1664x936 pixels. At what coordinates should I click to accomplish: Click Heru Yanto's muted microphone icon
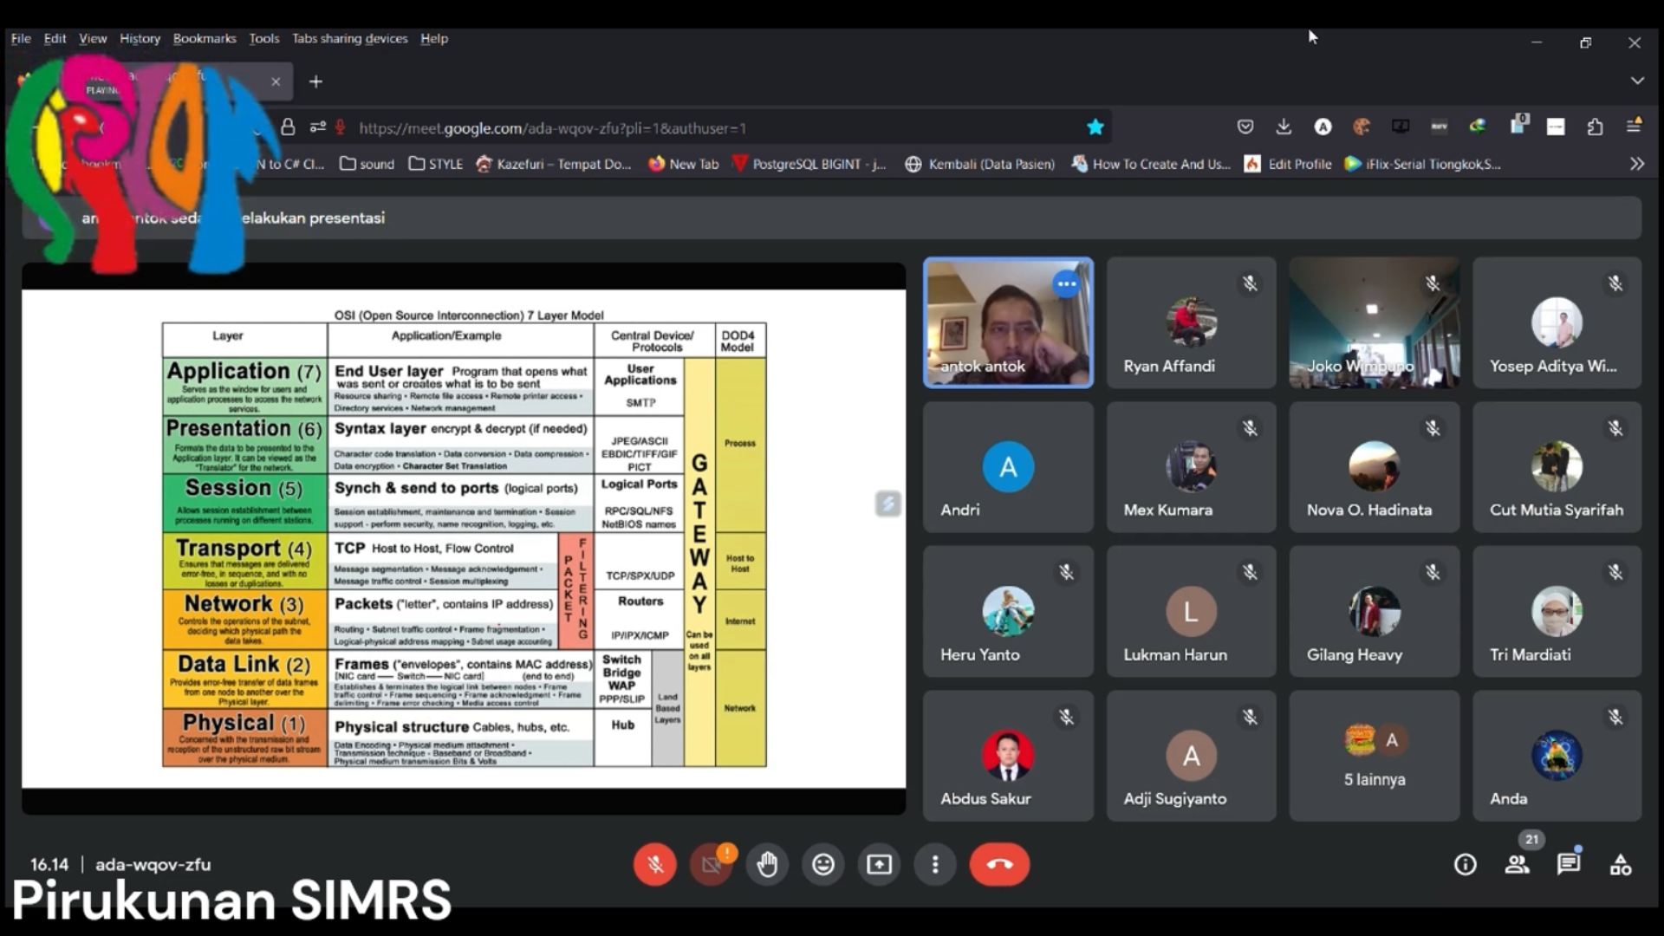click(1066, 572)
